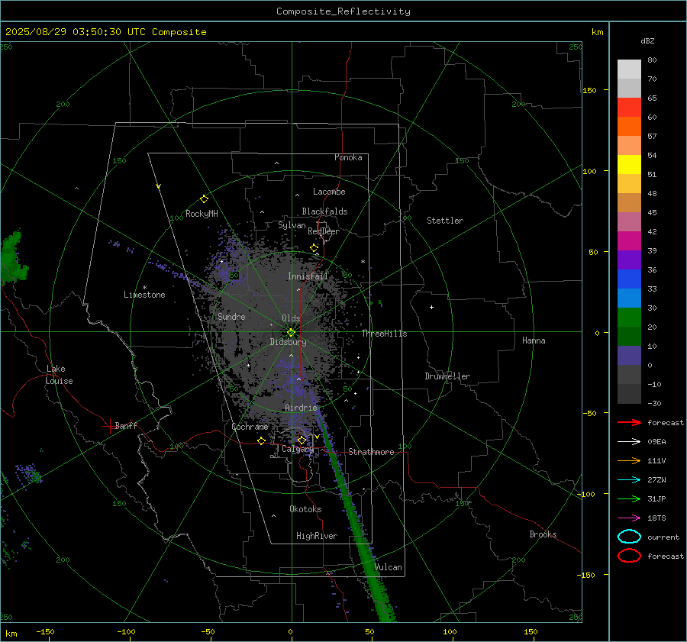
Task: Pick the purple 36–39 dBZ color swatch
Action: coord(629,260)
